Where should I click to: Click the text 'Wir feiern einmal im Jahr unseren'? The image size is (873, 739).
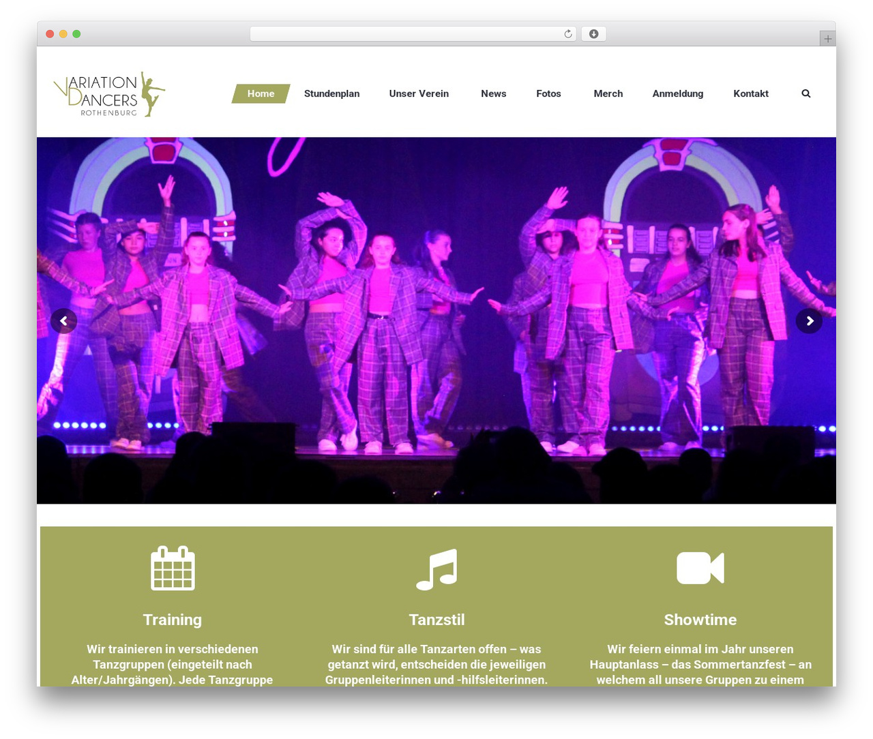tap(700, 649)
